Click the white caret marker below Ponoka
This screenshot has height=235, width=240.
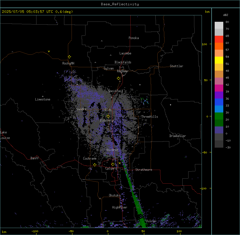click(102, 41)
